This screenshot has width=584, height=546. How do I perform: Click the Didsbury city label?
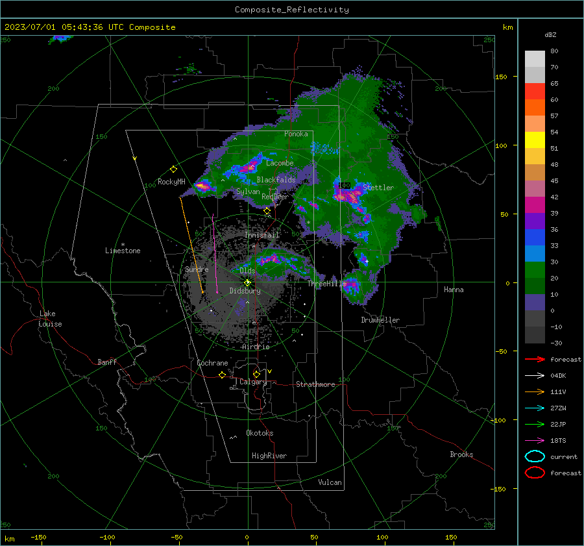[245, 291]
